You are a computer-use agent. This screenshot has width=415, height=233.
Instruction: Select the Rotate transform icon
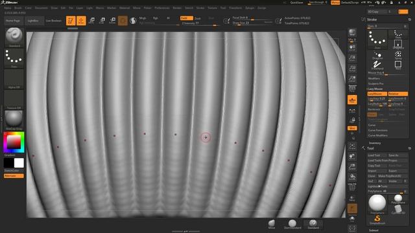click(x=112, y=21)
